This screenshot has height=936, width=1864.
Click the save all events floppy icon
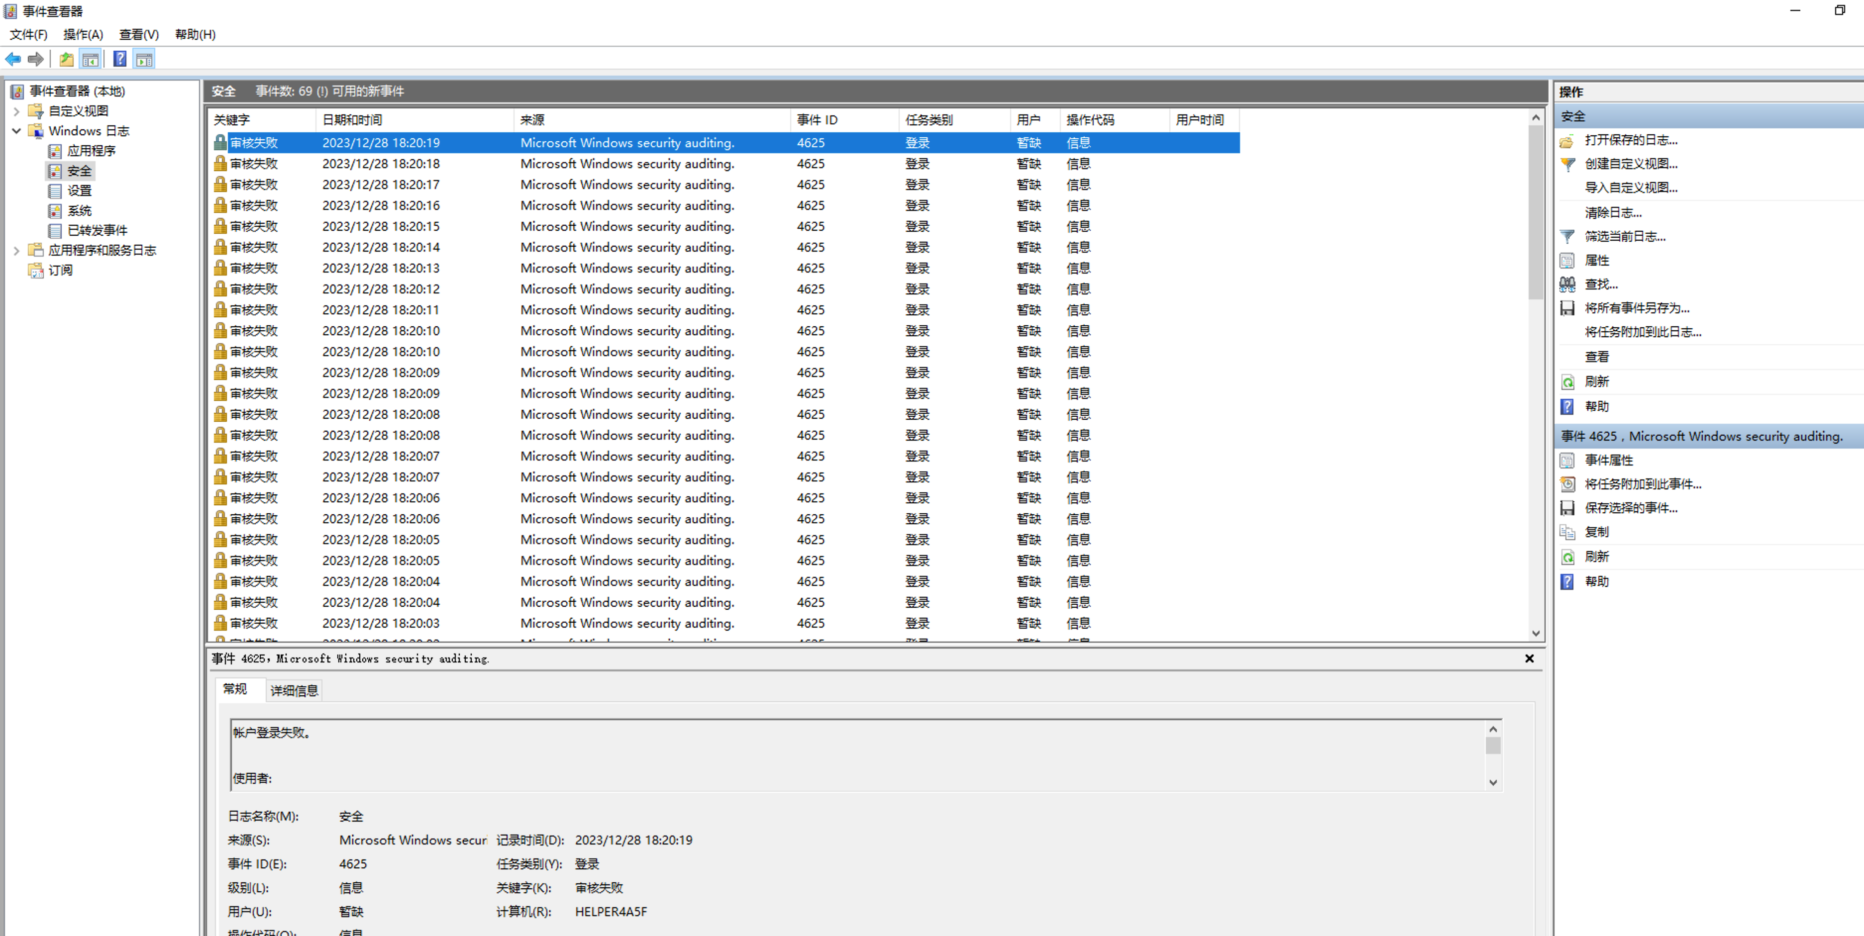click(x=1567, y=308)
